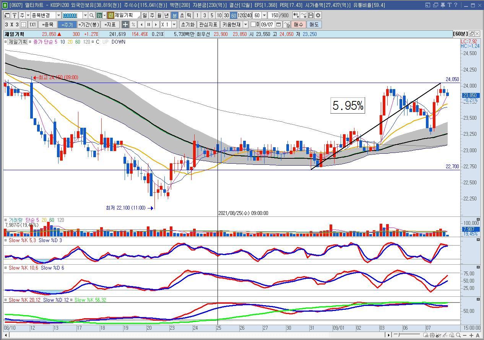Select the 240 minute interval tab
Screen dimensions: 484x340
tap(248, 15)
